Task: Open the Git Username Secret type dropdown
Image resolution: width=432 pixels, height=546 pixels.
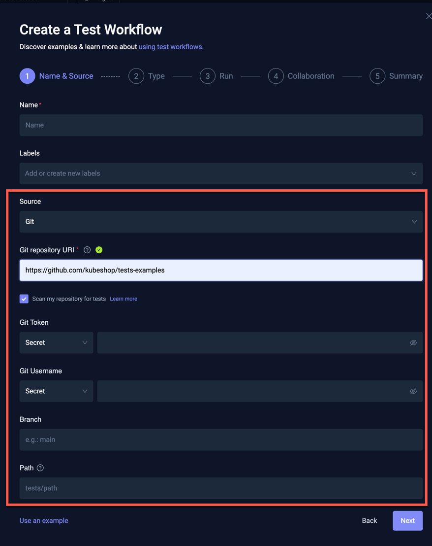Action: (x=56, y=391)
